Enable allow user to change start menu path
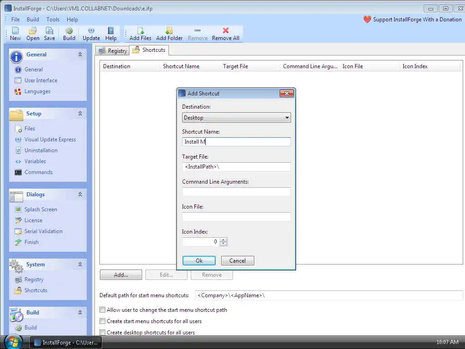 (x=102, y=310)
